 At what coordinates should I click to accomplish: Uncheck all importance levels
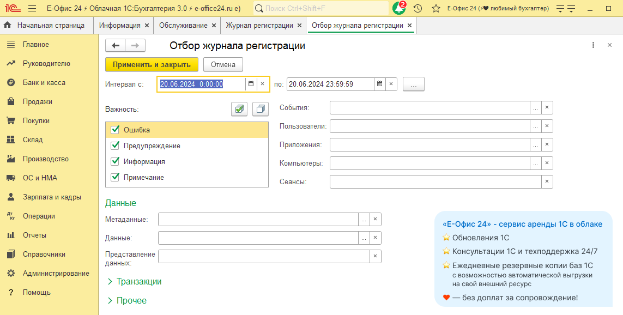pos(260,109)
